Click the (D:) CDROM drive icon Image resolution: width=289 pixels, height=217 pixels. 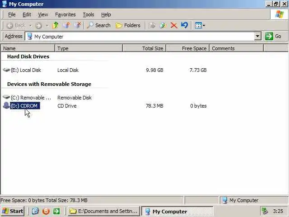click(x=6, y=105)
